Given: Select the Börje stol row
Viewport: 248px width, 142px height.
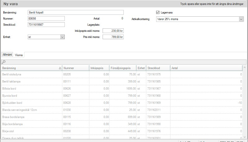Looking at the screenshot, I should pyautogui.click(x=122, y=131).
